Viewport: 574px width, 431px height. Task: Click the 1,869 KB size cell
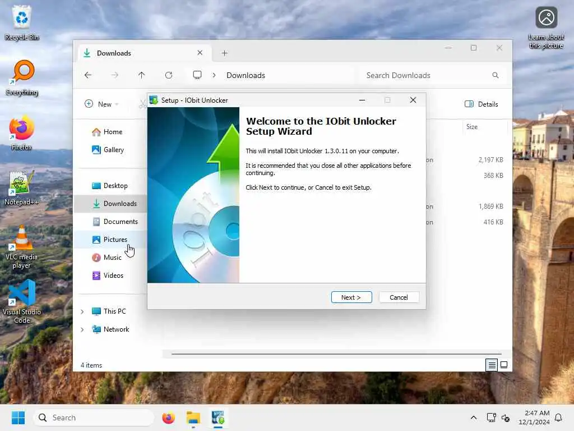490,207
